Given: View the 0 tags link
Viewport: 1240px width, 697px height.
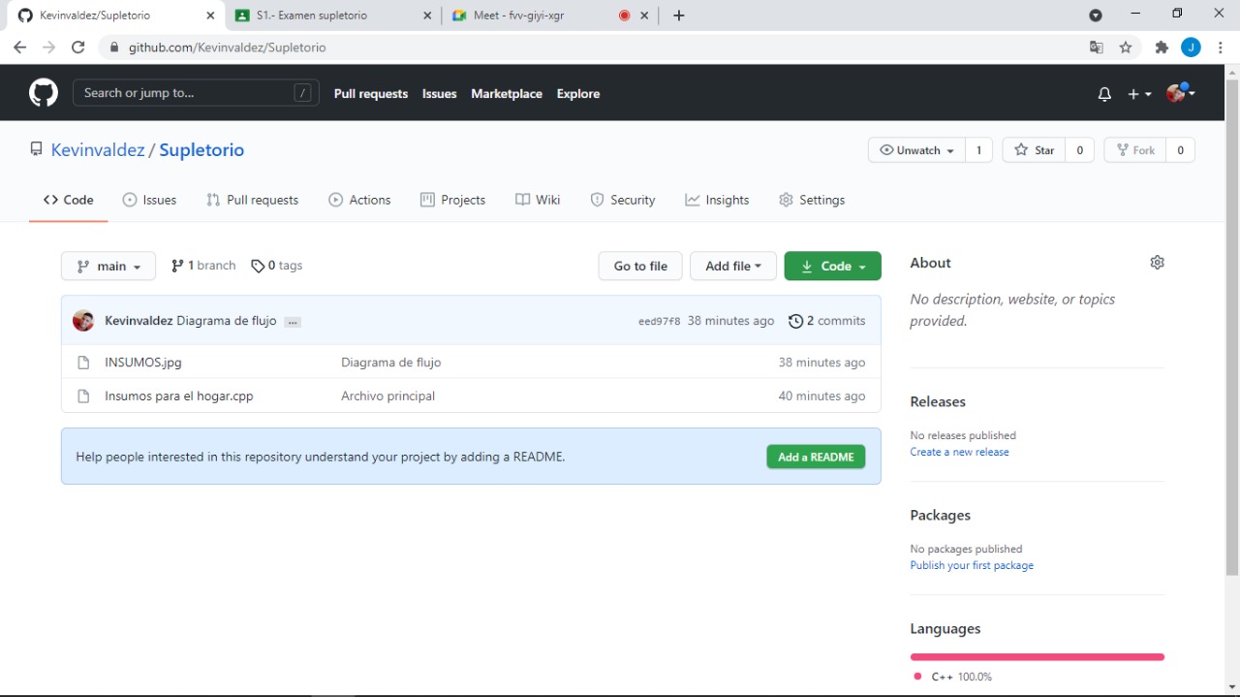Looking at the screenshot, I should click(276, 266).
